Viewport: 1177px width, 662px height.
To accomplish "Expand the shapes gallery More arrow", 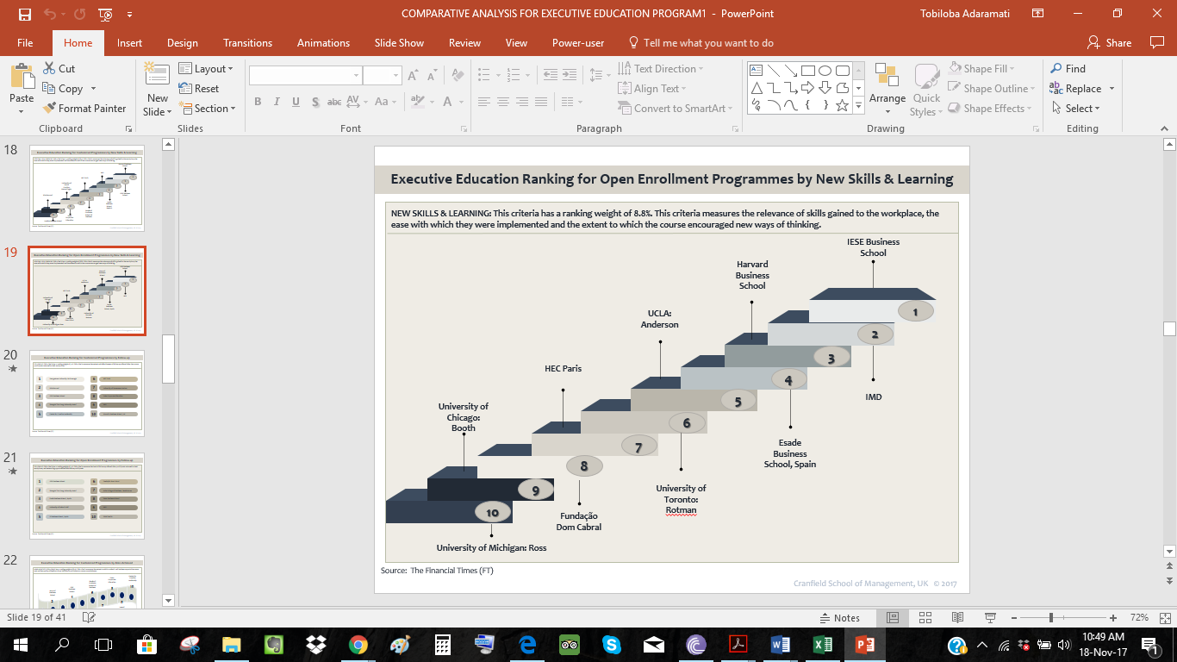I will pos(858,105).
